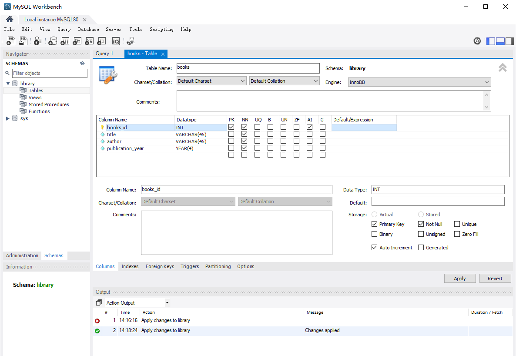This screenshot has width=516, height=356.
Task: Open table Default Collation dropdown
Action: pyautogui.click(x=285, y=81)
